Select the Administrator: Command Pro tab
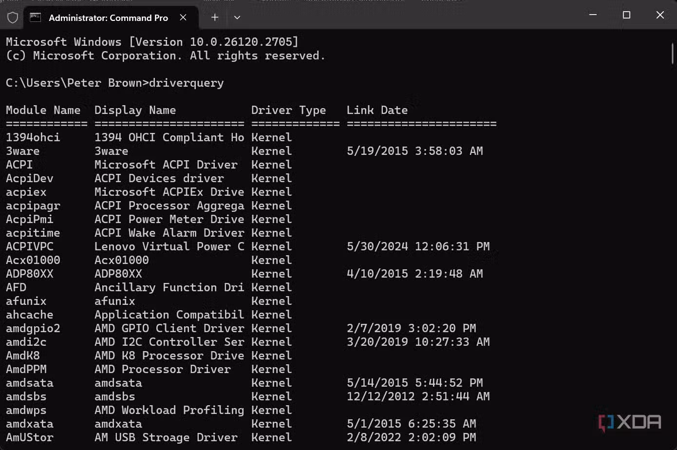Screen dimensions: 677x450 107,18
